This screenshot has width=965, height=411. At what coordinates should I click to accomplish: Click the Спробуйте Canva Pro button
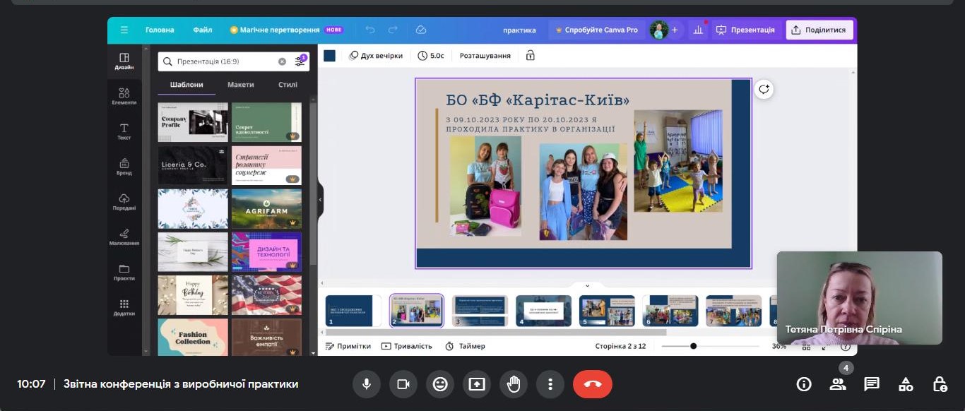click(x=596, y=30)
